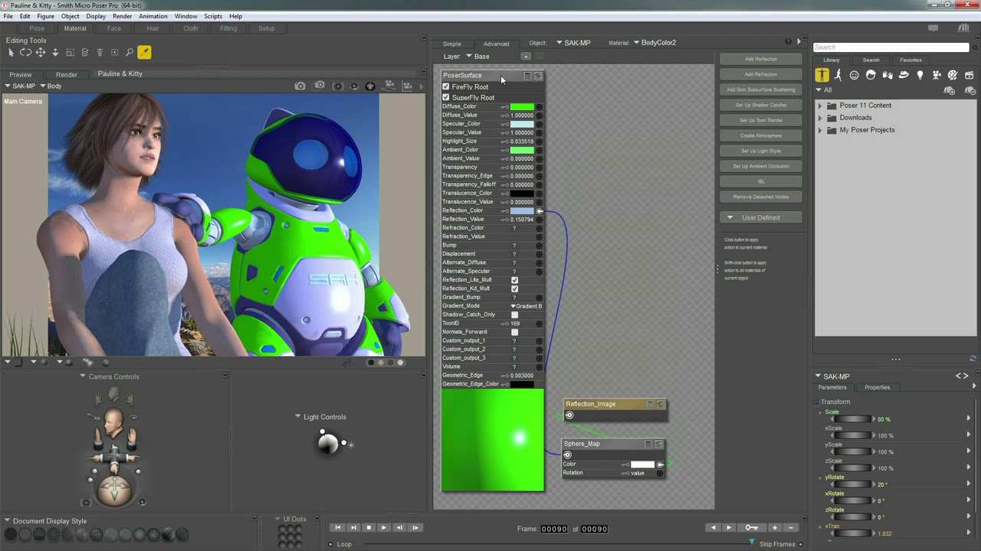Select the Translate In/Out tool
The width and height of the screenshot is (981, 551).
pos(55,52)
